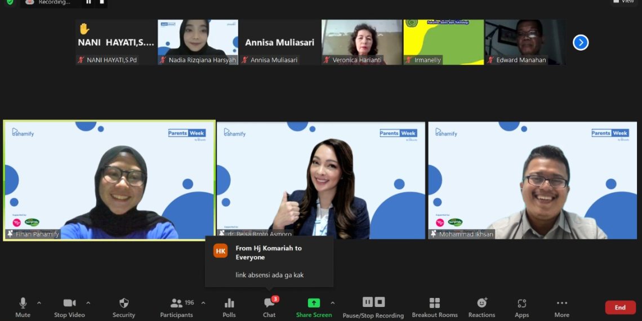Viewport: 642px width, 321px height.
Task: Select Nadia Rizqiana Harsyah's video thumbnail
Action: point(198,42)
